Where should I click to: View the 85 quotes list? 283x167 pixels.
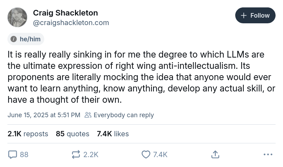(x=73, y=134)
